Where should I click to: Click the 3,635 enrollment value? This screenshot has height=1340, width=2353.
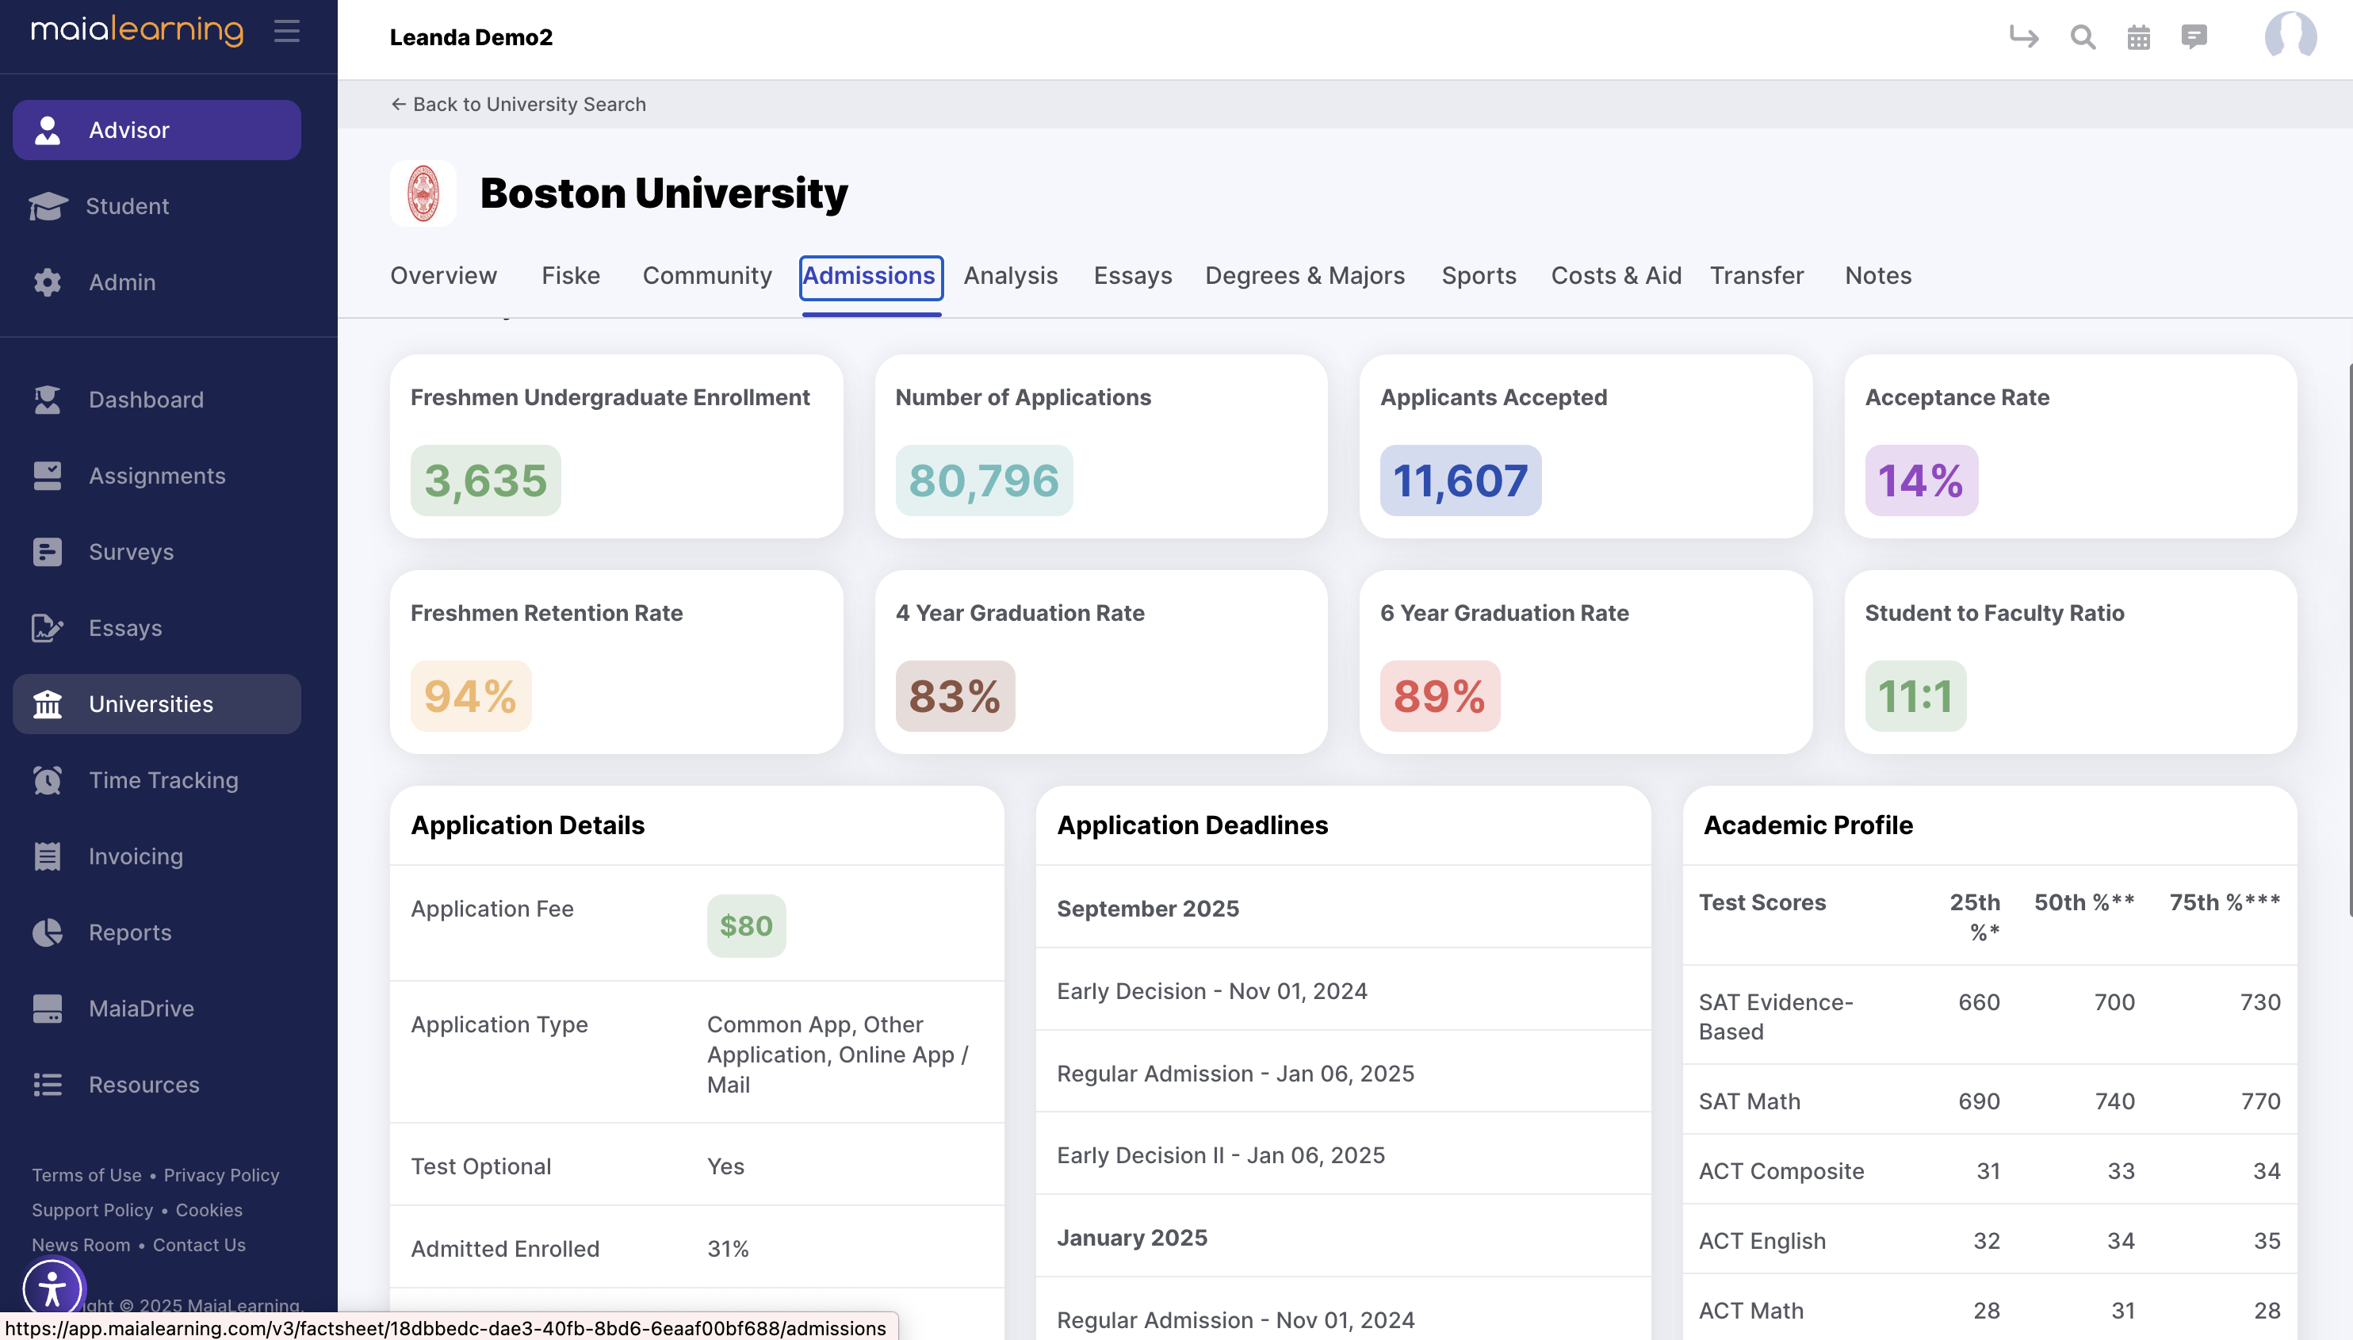(485, 480)
